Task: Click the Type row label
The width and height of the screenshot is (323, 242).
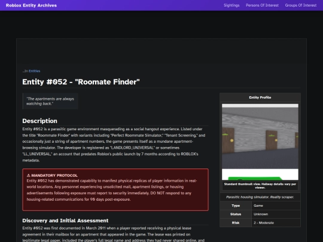Action: click(x=236, y=206)
